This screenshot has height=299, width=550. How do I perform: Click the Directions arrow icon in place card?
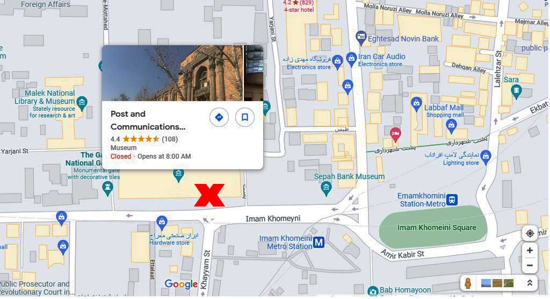[219, 117]
